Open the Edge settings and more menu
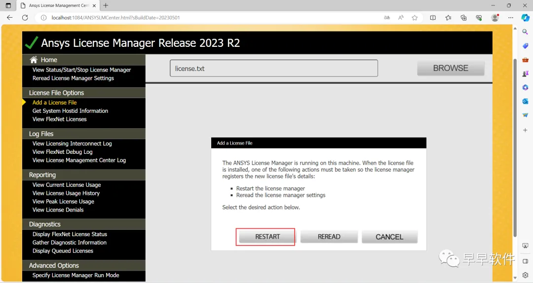533x283 pixels. pyautogui.click(x=511, y=18)
